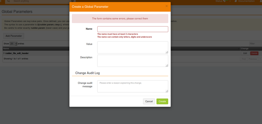The width and height of the screenshot is (262, 124).
Task: Click the Add Parameter button
Action: tap(14, 36)
